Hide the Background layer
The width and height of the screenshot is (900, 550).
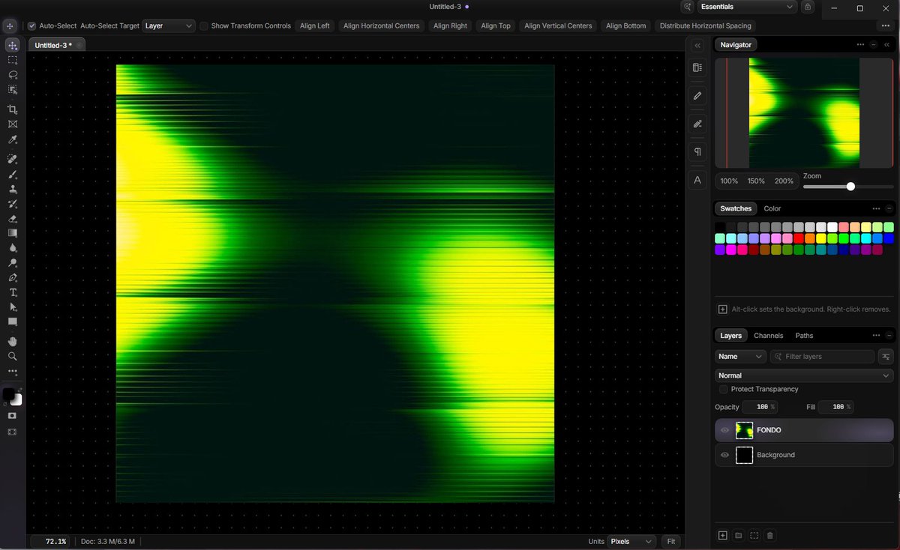coord(725,455)
